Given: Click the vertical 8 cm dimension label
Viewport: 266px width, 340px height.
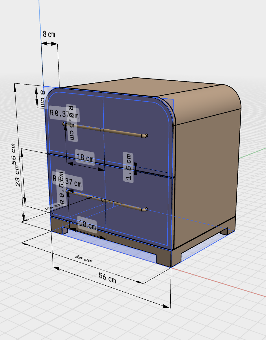Looking at the screenshot, I should click(43, 98).
